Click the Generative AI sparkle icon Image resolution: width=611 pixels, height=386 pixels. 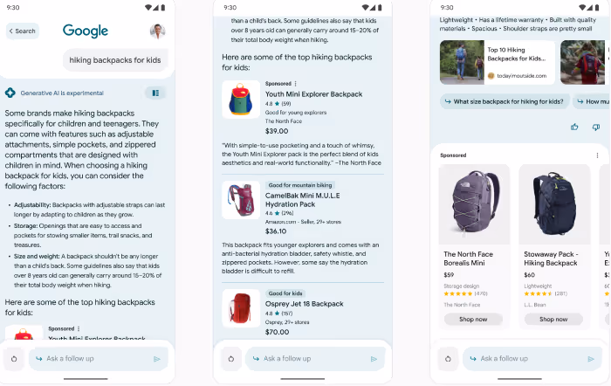10,93
